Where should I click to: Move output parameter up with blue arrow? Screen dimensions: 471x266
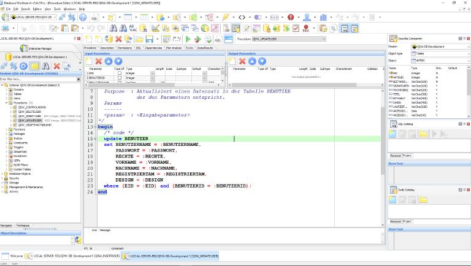(252, 61)
